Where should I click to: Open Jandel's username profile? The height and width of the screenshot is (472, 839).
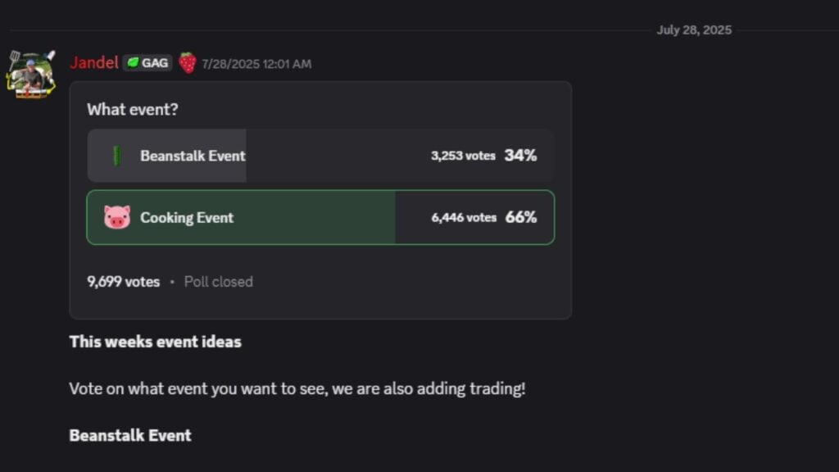point(93,63)
